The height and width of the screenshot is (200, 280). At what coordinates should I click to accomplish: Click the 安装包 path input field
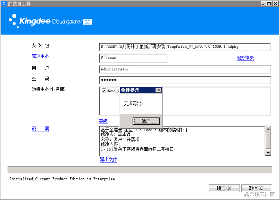click(x=185, y=47)
